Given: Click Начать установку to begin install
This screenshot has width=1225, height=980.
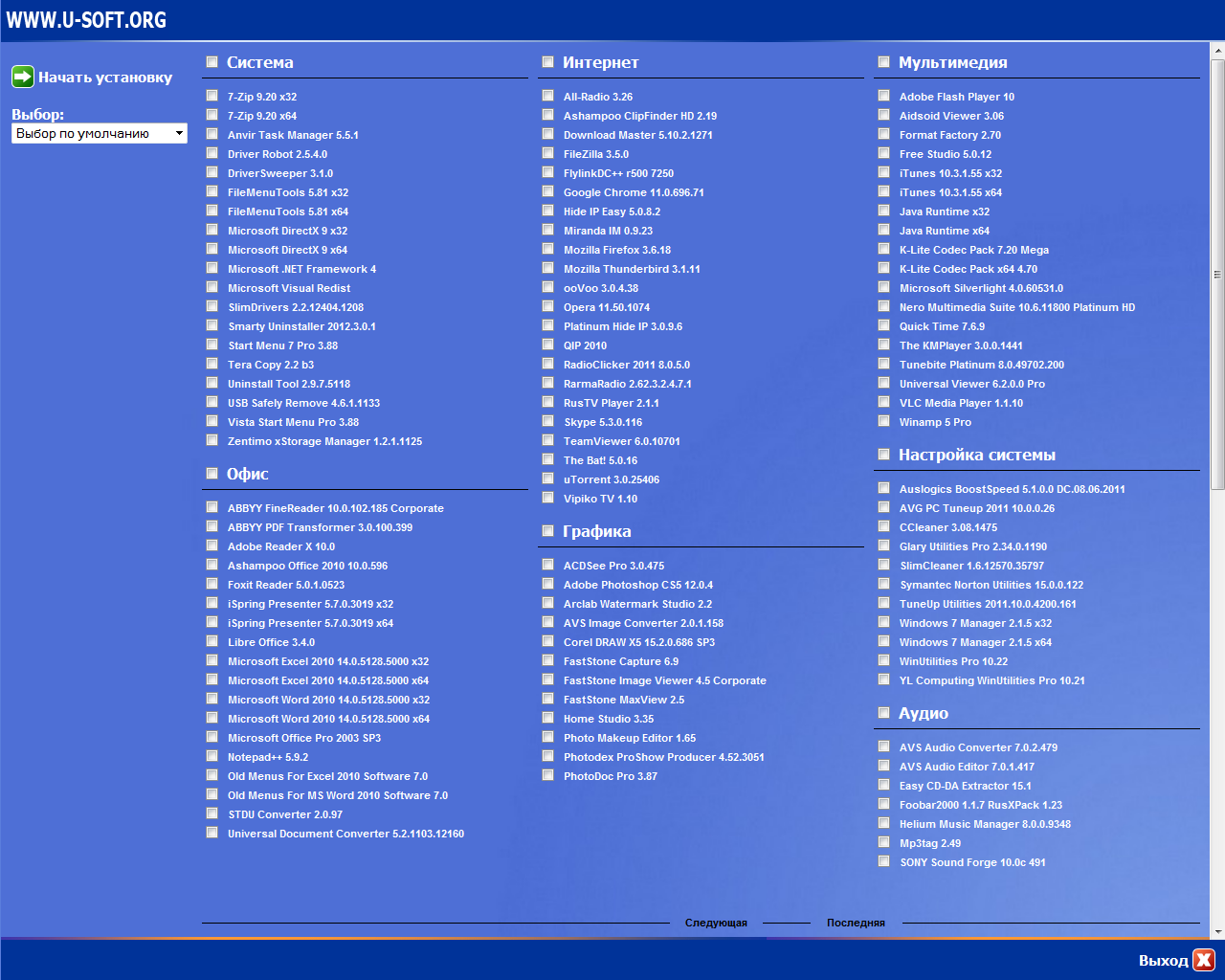Looking at the screenshot, I should tap(105, 78).
